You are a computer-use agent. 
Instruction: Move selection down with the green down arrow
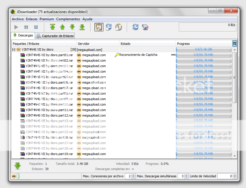pyautogui.click(x=72, y=27)
